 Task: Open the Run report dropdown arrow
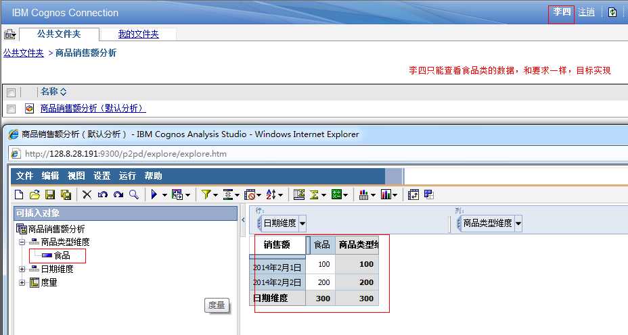point(164,195)
